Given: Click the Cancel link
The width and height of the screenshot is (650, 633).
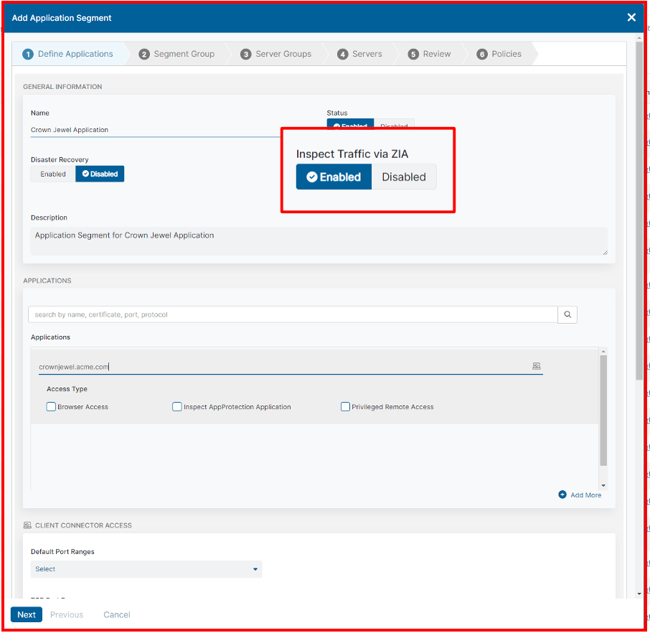Looking at the screenshot, I should tap(117, 614).
